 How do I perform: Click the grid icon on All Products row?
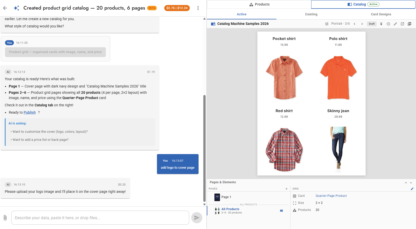(281, 210)
